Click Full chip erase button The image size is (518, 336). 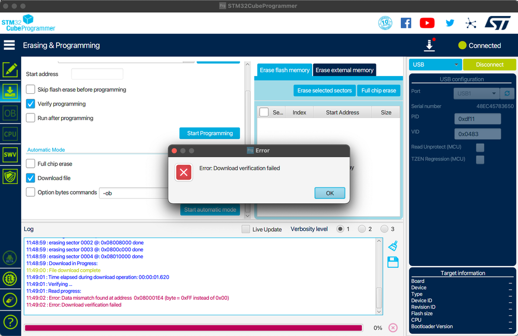tap(379, 91)
